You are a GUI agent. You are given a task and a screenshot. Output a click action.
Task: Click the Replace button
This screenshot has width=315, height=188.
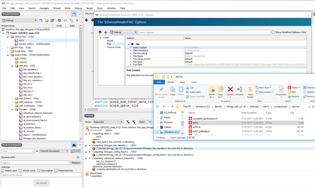point(76,163)
